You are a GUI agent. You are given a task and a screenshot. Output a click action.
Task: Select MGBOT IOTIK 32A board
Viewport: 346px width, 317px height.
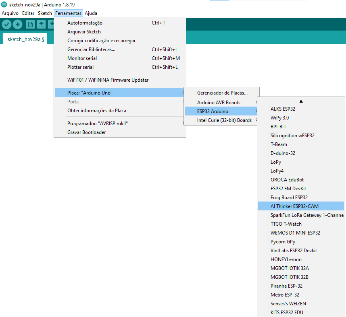[301, 268]
